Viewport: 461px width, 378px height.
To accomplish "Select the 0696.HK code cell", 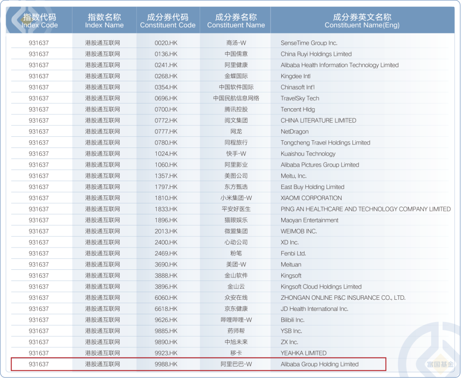I will pyautogui.click(x=166, y=98).
